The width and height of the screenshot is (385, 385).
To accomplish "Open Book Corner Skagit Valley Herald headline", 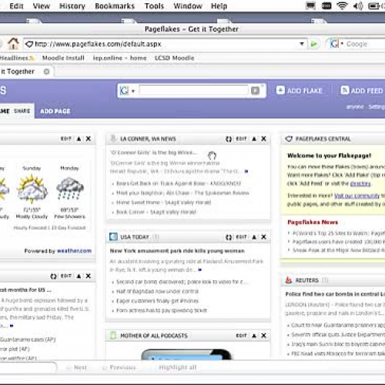I will [x=156, y=212].
